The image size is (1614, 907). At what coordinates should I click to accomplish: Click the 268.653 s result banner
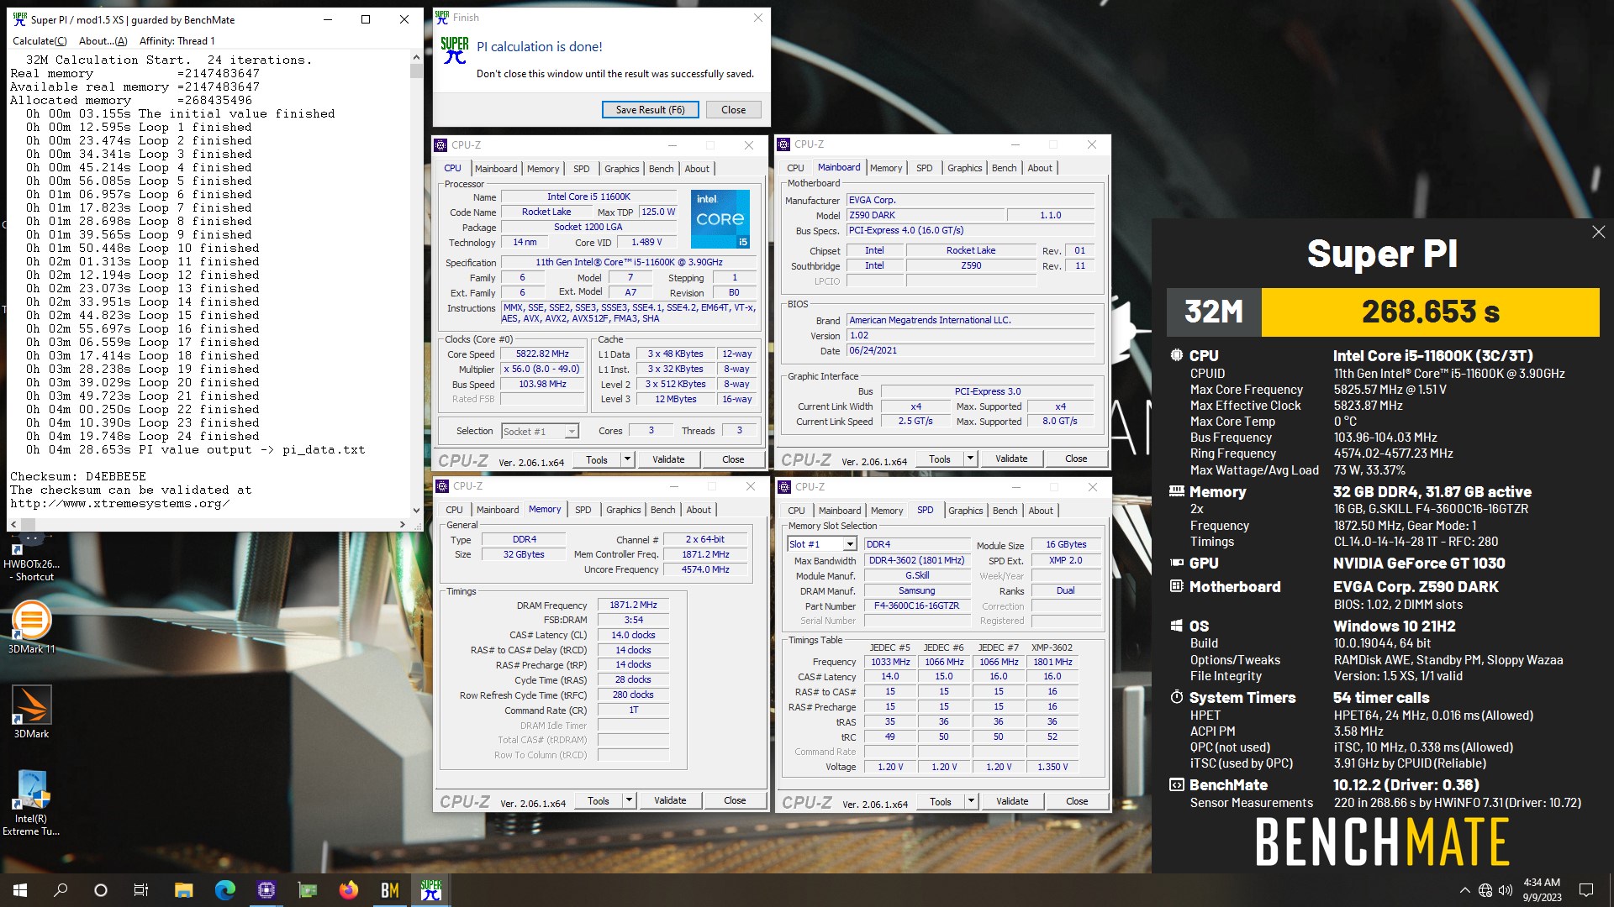pyautogui.click(x=1430, y=312)
